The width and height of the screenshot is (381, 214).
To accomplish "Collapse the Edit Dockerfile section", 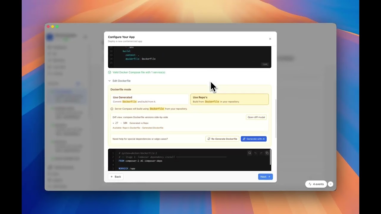I will click(119, 81).
